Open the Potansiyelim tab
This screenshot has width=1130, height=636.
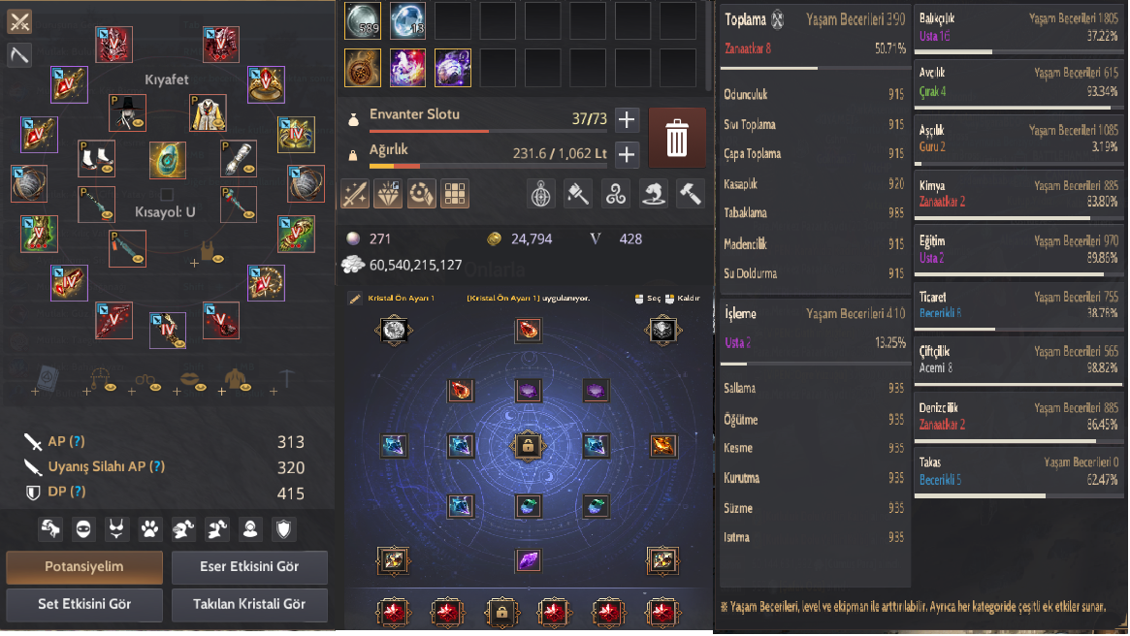[84, 567]
